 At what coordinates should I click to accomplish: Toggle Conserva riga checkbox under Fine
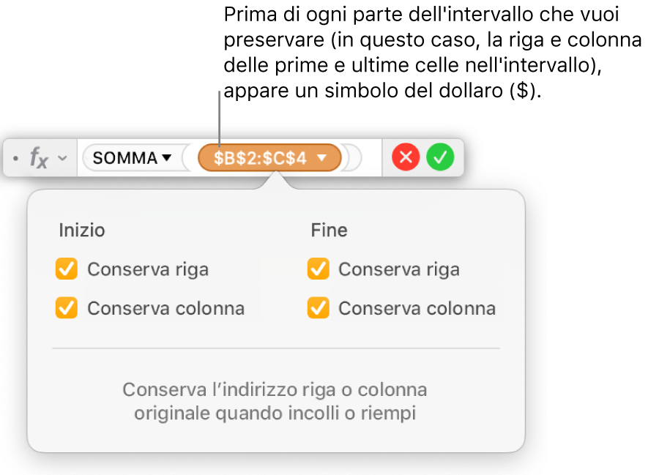(x=318, y=269)
